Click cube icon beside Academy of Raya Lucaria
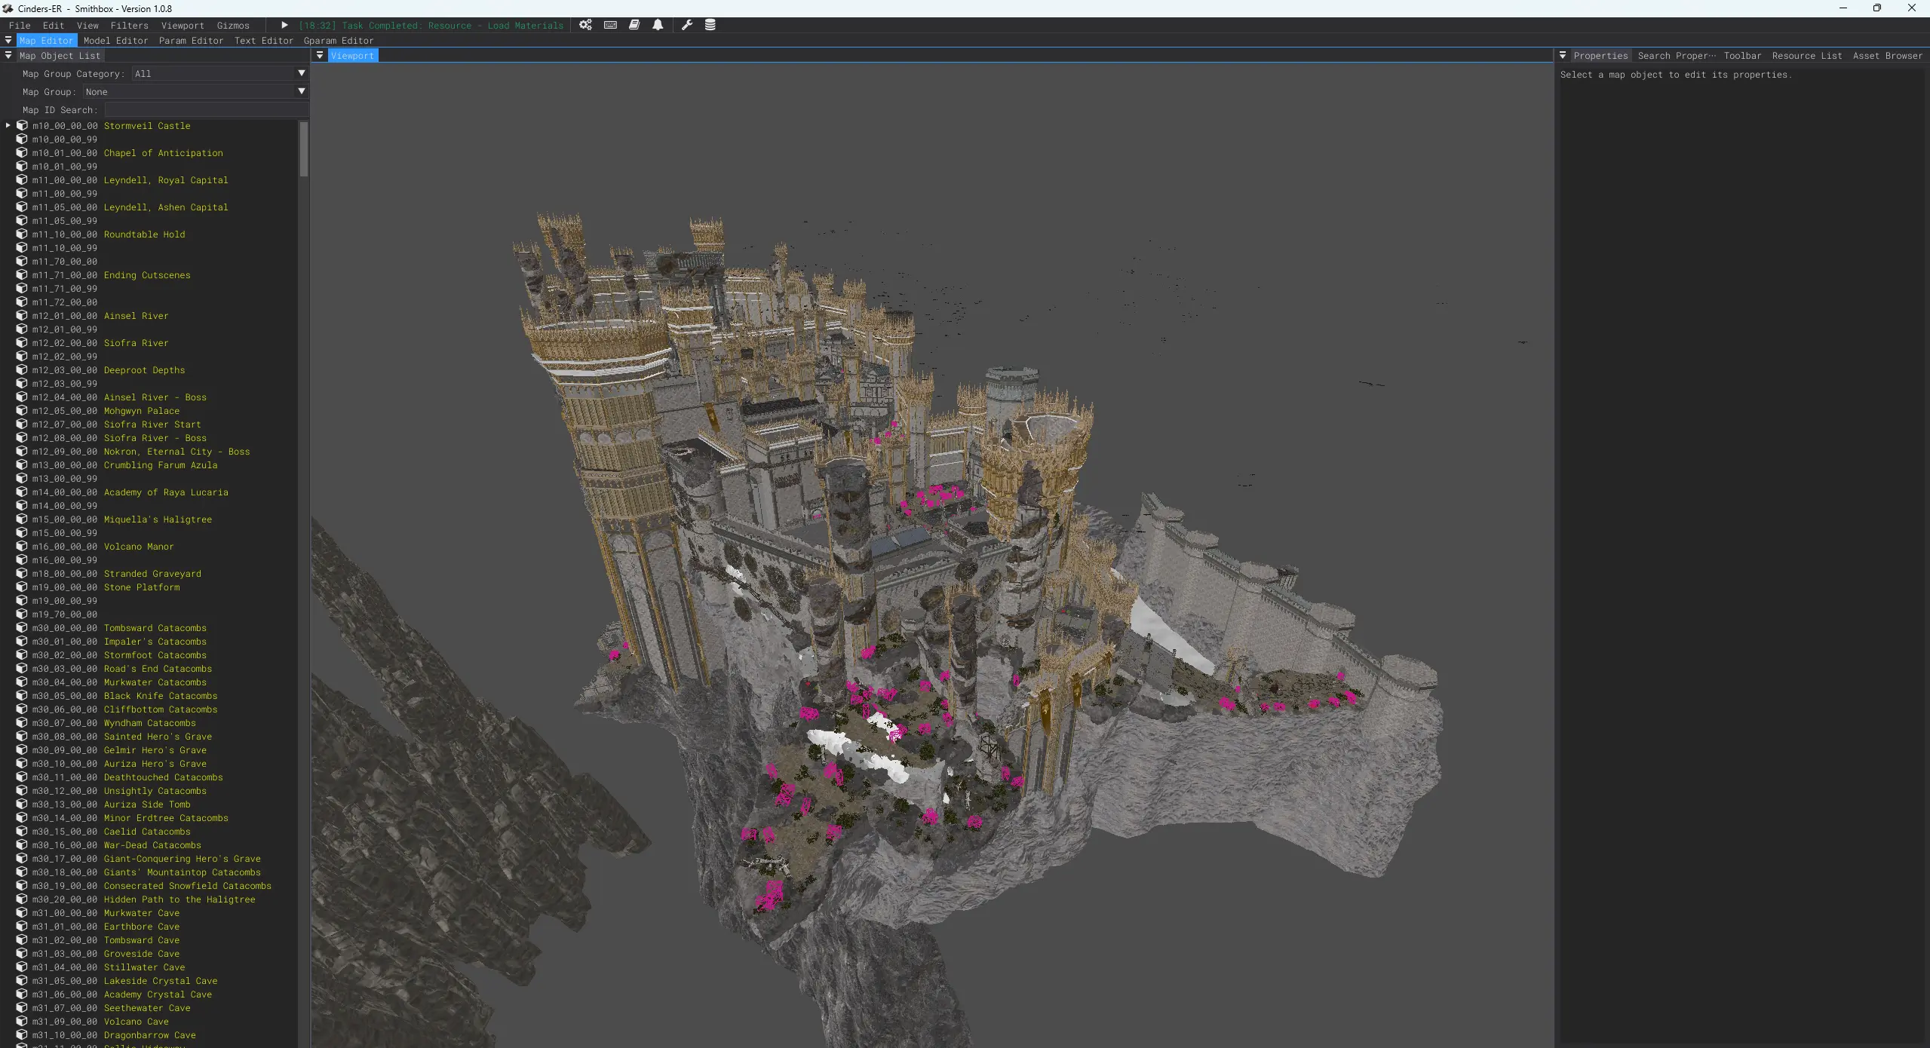This screenshot has height=1048, width=1930. (22, 492)
